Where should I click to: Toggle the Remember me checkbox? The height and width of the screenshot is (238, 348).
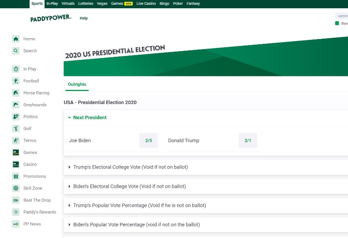point(337,23)
